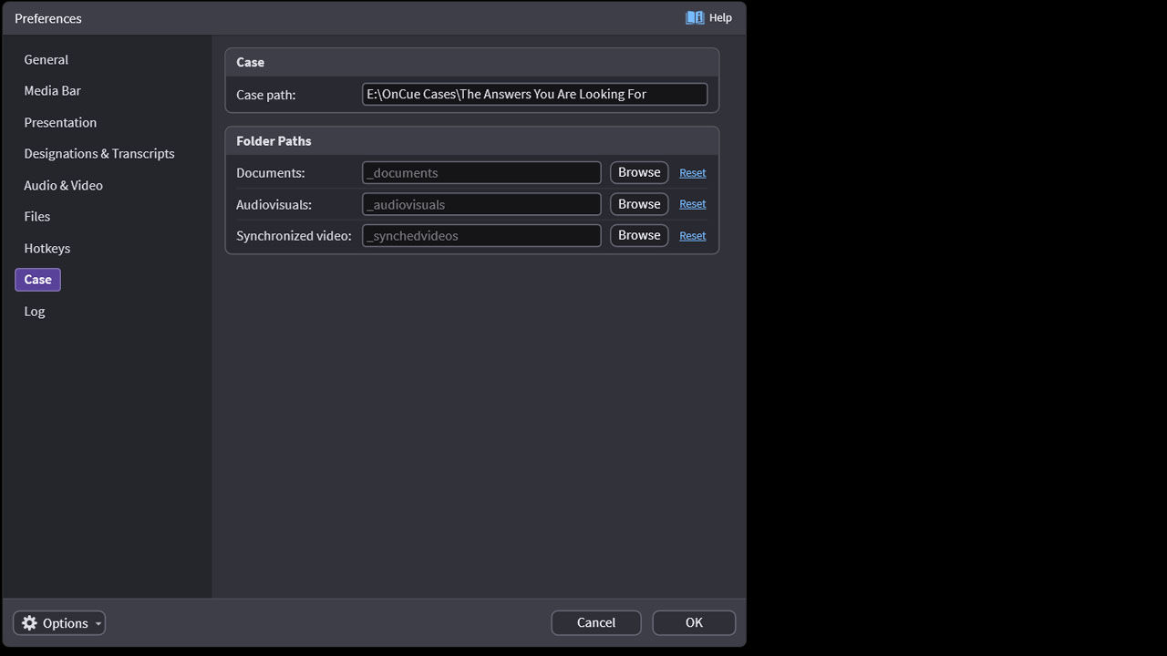Browse for the Documents folder
1167x656 pixels.
pos(639,172)
